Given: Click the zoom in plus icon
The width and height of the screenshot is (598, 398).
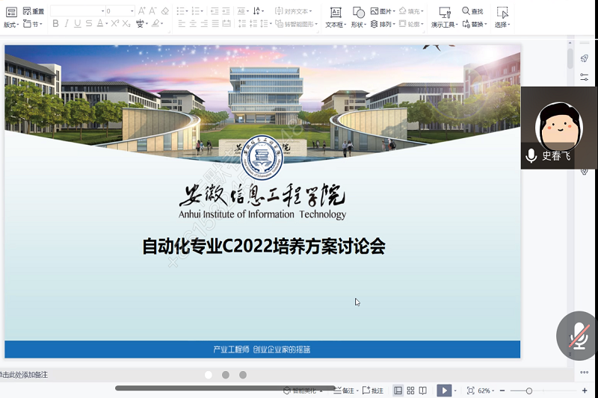Looking at the screenshot, I should pos(585,391).
